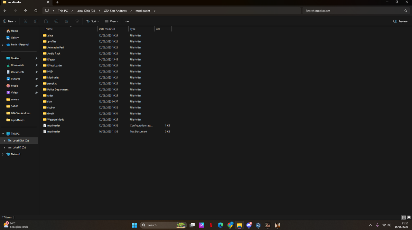
Task: Collapse the This PC tree node
Action: point(3,134)
